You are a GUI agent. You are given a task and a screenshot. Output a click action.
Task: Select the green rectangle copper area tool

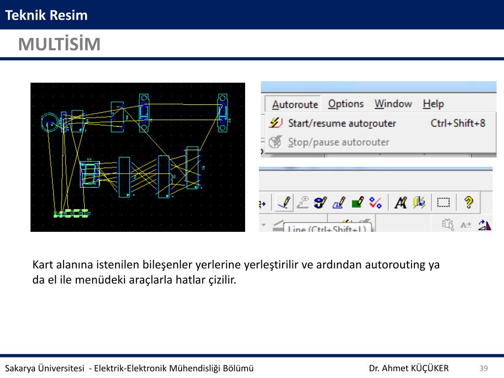pos(357,202)
